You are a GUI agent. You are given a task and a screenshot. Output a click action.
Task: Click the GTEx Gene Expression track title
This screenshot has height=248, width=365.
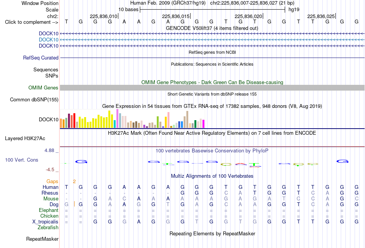point(212,106)
